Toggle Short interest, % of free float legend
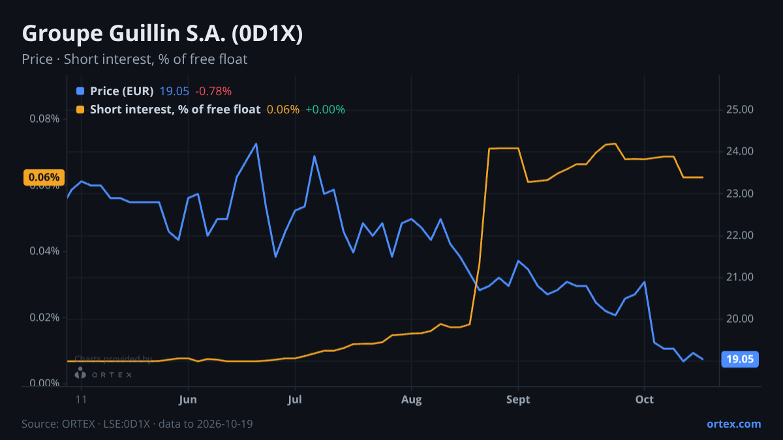 pyautogui.click(x=175, y=110)
